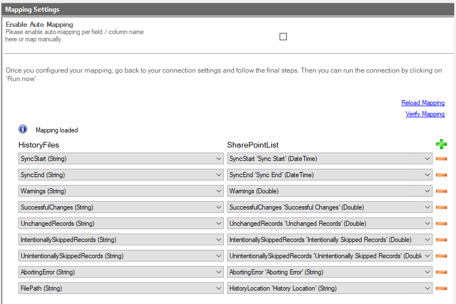
Task: Click the blue info icon beside Mapping loaded
Action: (x=23, y=130)
